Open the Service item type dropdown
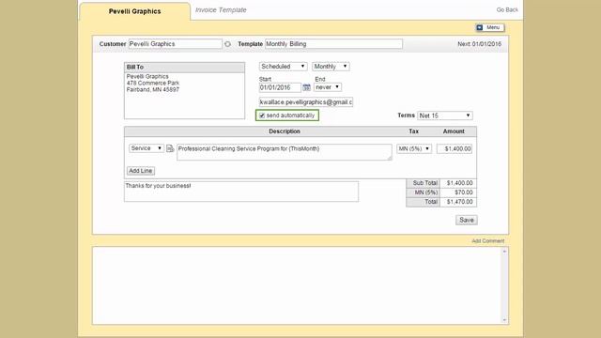Screen dimensions: 601x338 coord(146,148)
